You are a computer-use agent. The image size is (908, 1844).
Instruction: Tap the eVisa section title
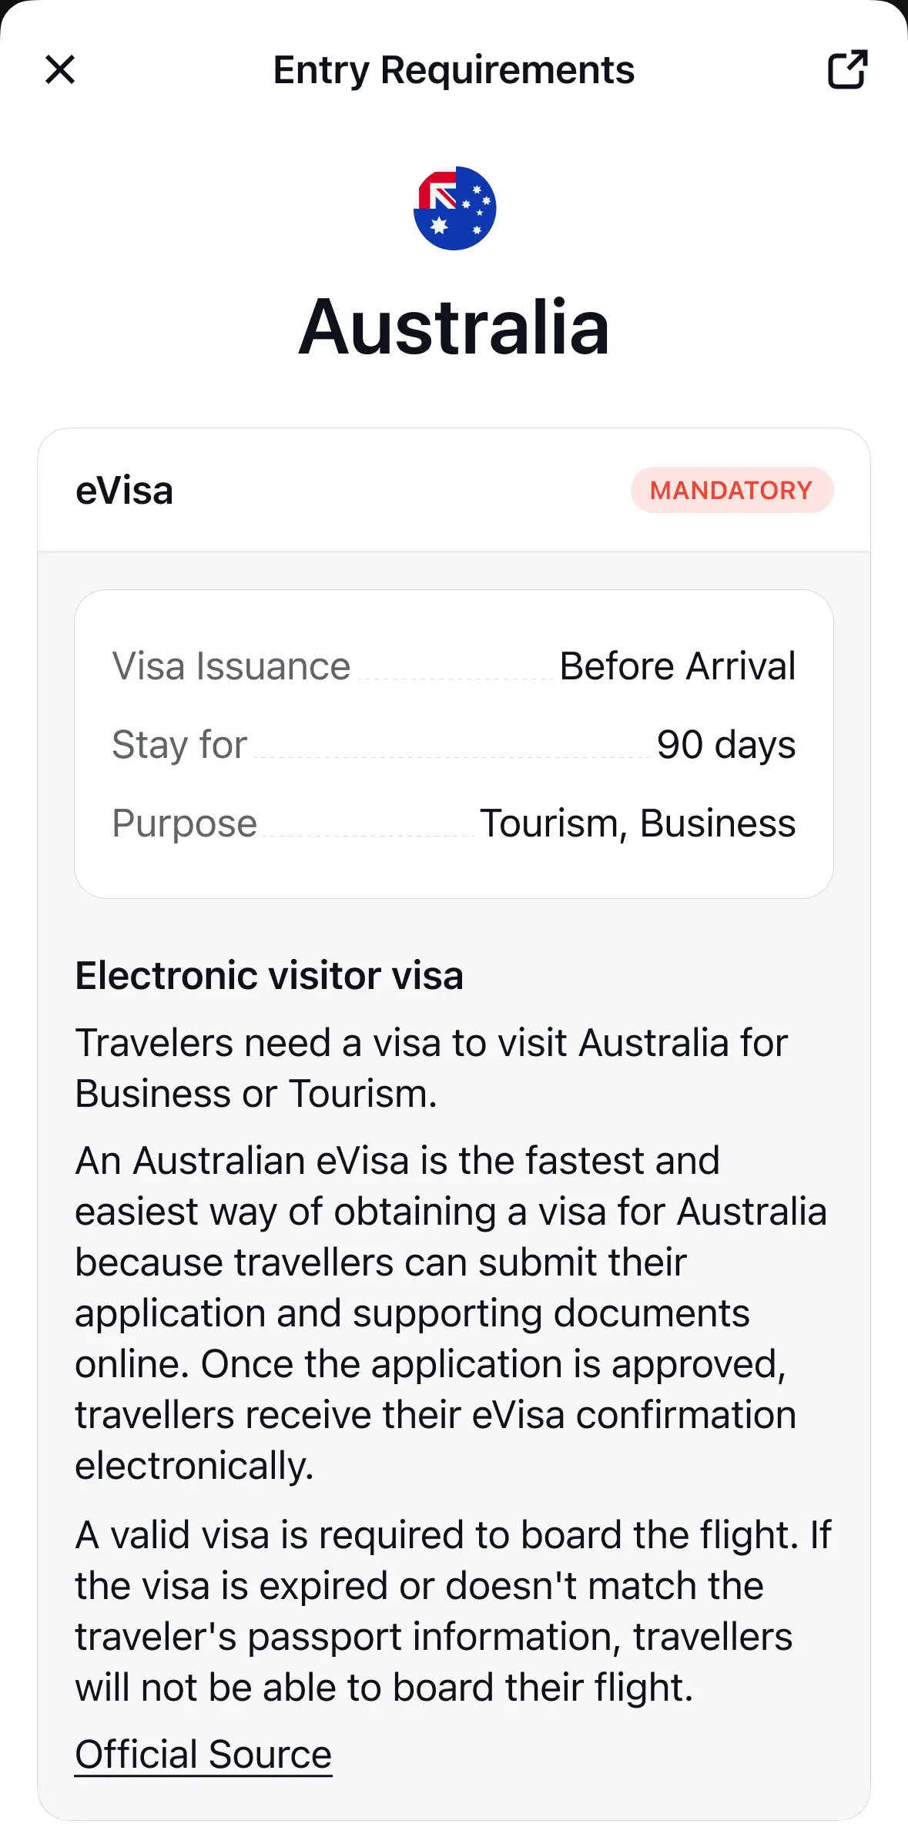click(124, 491)
